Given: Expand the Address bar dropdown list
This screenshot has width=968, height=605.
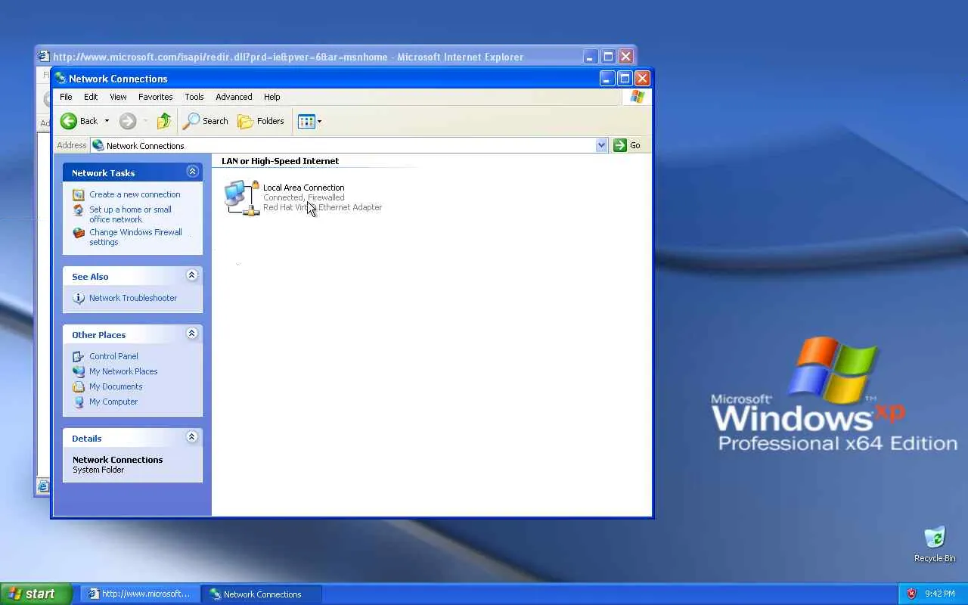Looking at the screenshot, I should pos(602,145).
